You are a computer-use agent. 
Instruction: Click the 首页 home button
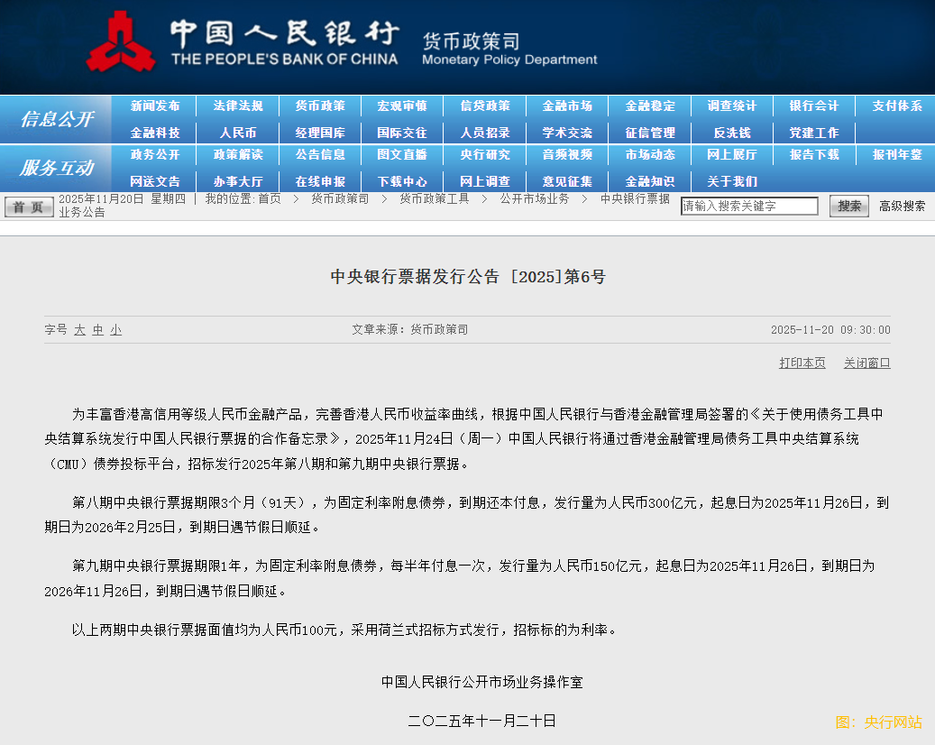tap(28, 206)
